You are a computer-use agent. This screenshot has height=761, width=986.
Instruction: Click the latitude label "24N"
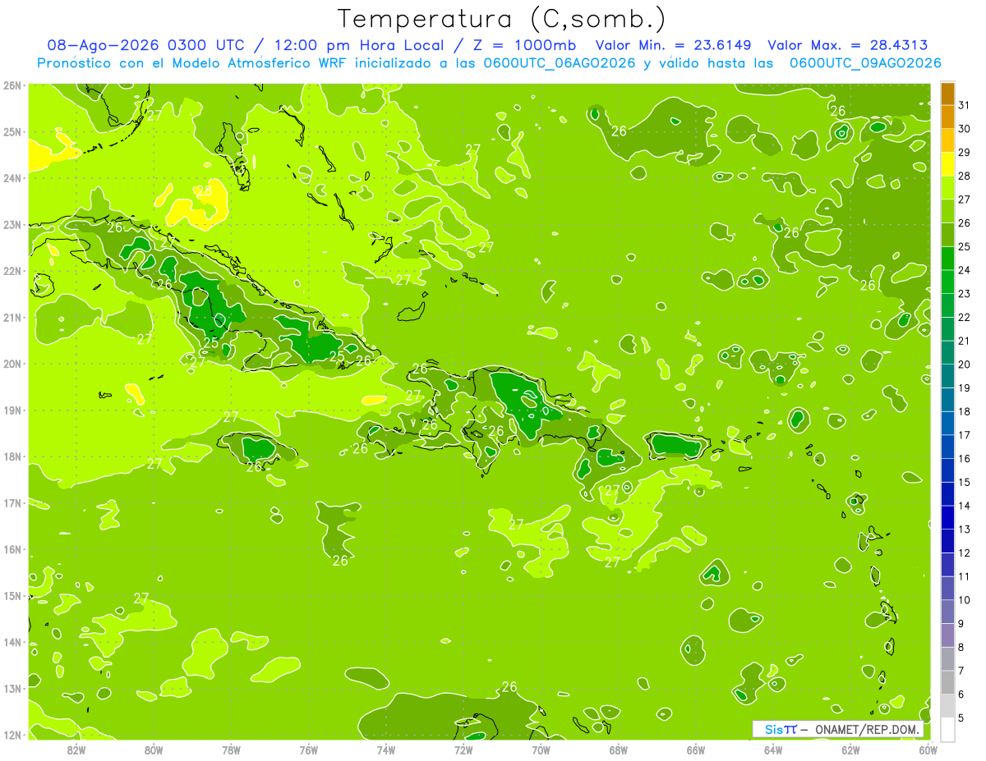coord(12,178)
